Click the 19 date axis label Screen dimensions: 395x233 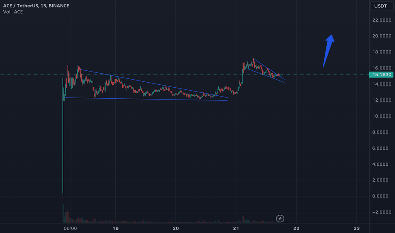click(115, 228)
